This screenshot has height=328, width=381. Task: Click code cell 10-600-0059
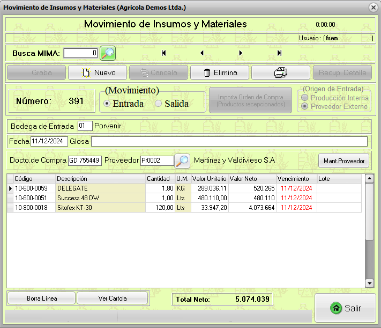34,188
